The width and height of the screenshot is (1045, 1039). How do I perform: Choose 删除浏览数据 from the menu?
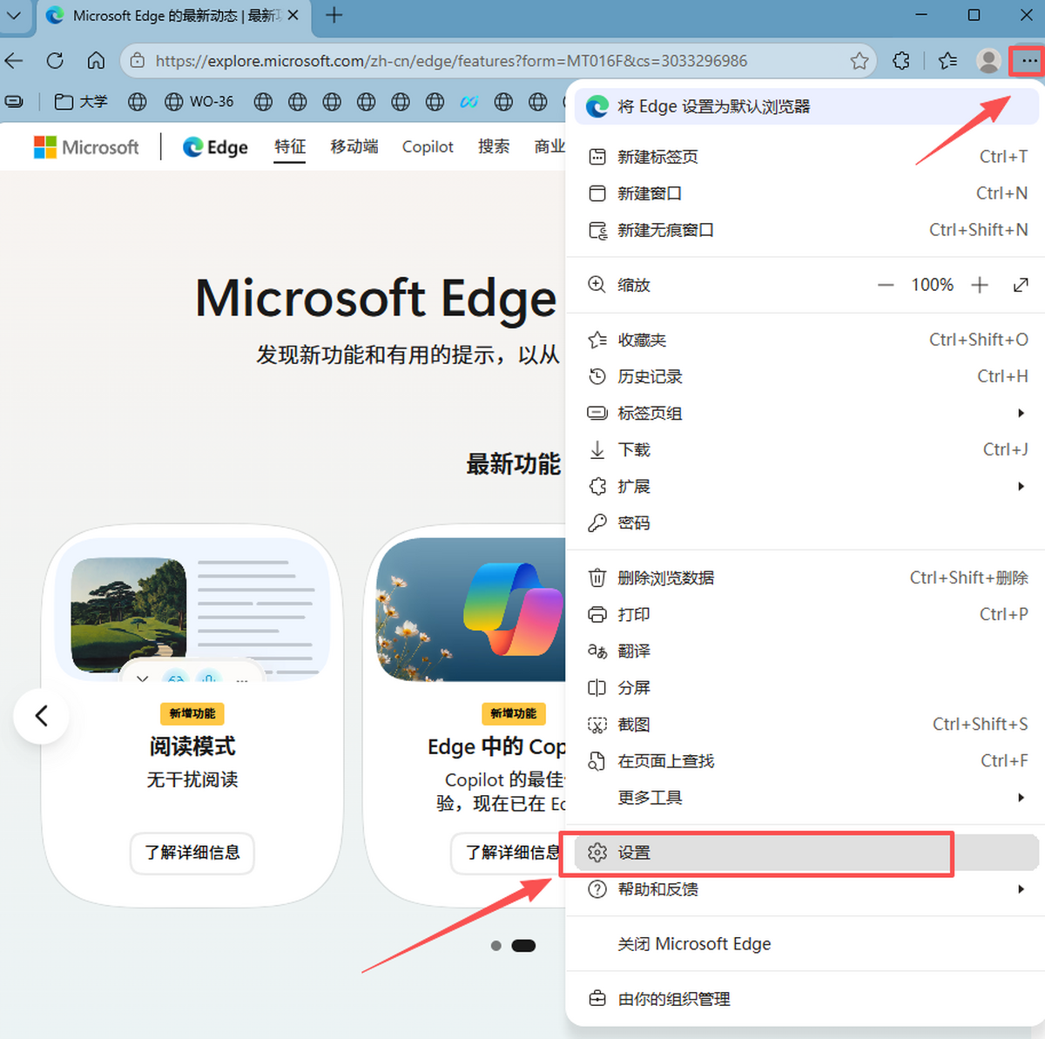[806, 577]
